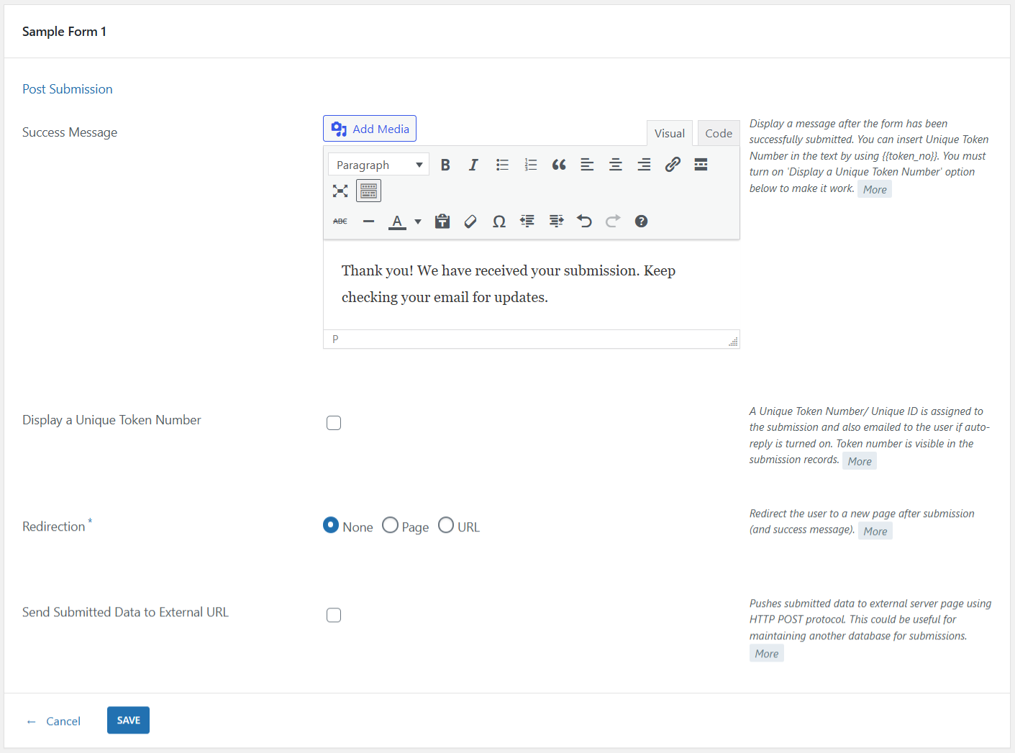The image size is (1015, 753).
Task: Apply italic formatting in the editor
Action: [473, 165]
